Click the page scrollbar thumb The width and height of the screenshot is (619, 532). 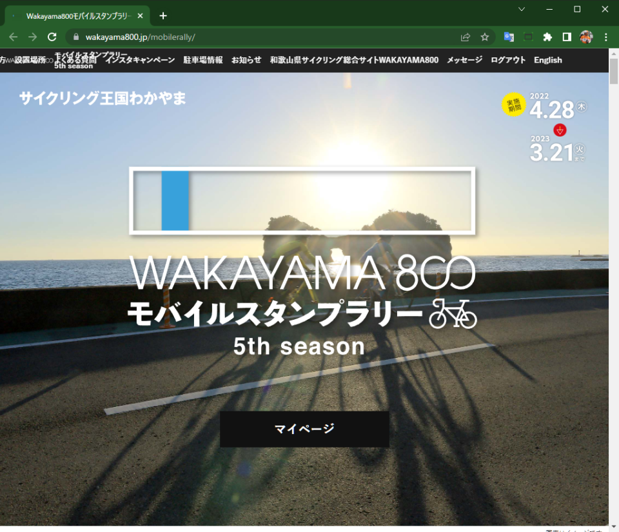pos(614,72)
